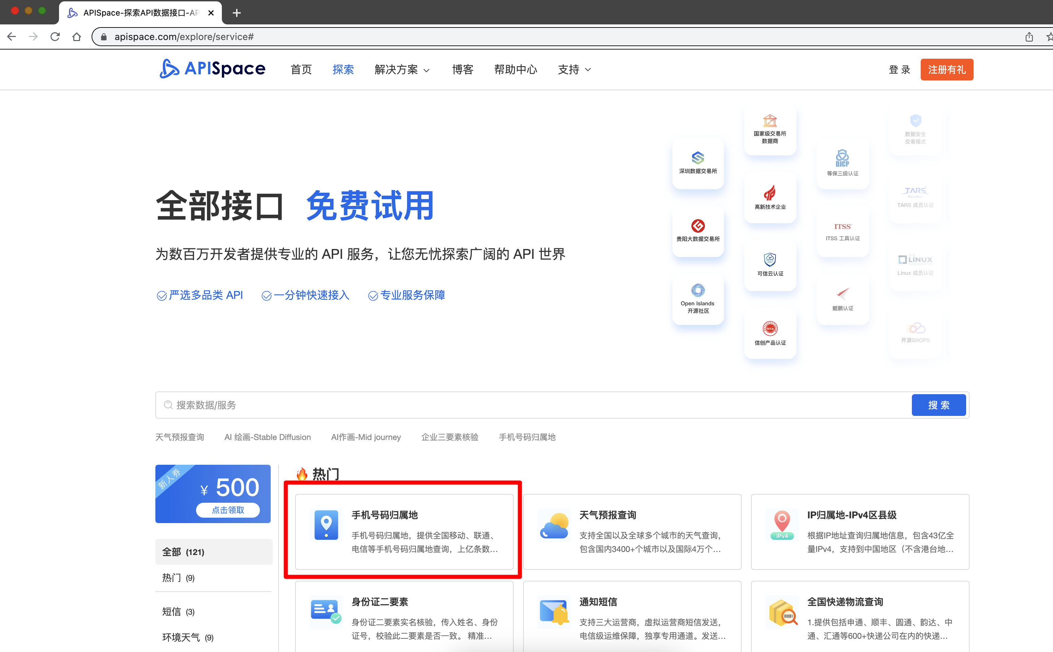This screenshot has width=1053, height=652.
Task: Click suggested search 企业三要素核验
Action: point(450,437)
